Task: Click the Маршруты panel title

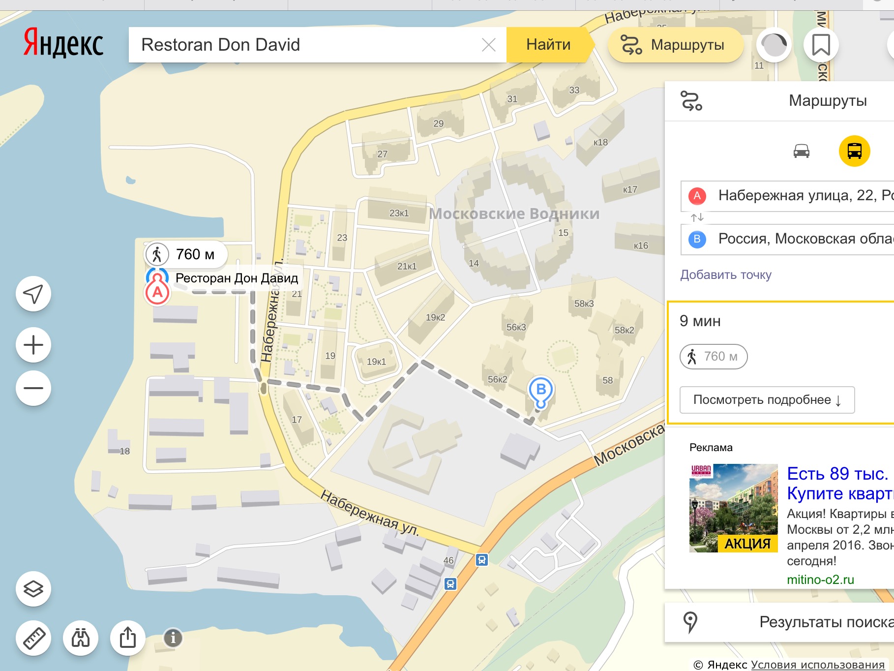Action: pos(828,100)
